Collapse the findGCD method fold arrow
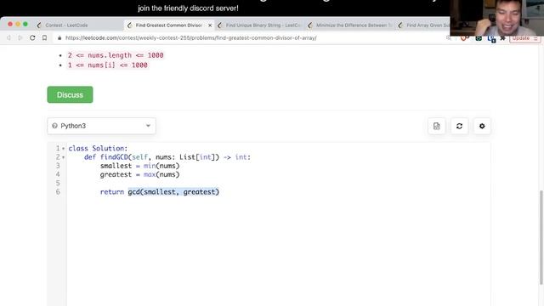Image resolution: width=544 pixels, height=306 pixels. 63,157
